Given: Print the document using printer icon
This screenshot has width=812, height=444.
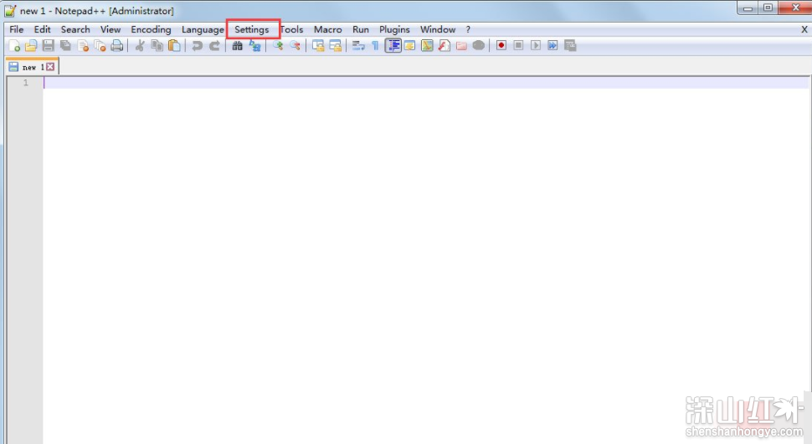Looking at the screenshot, I should coord(117,46).
